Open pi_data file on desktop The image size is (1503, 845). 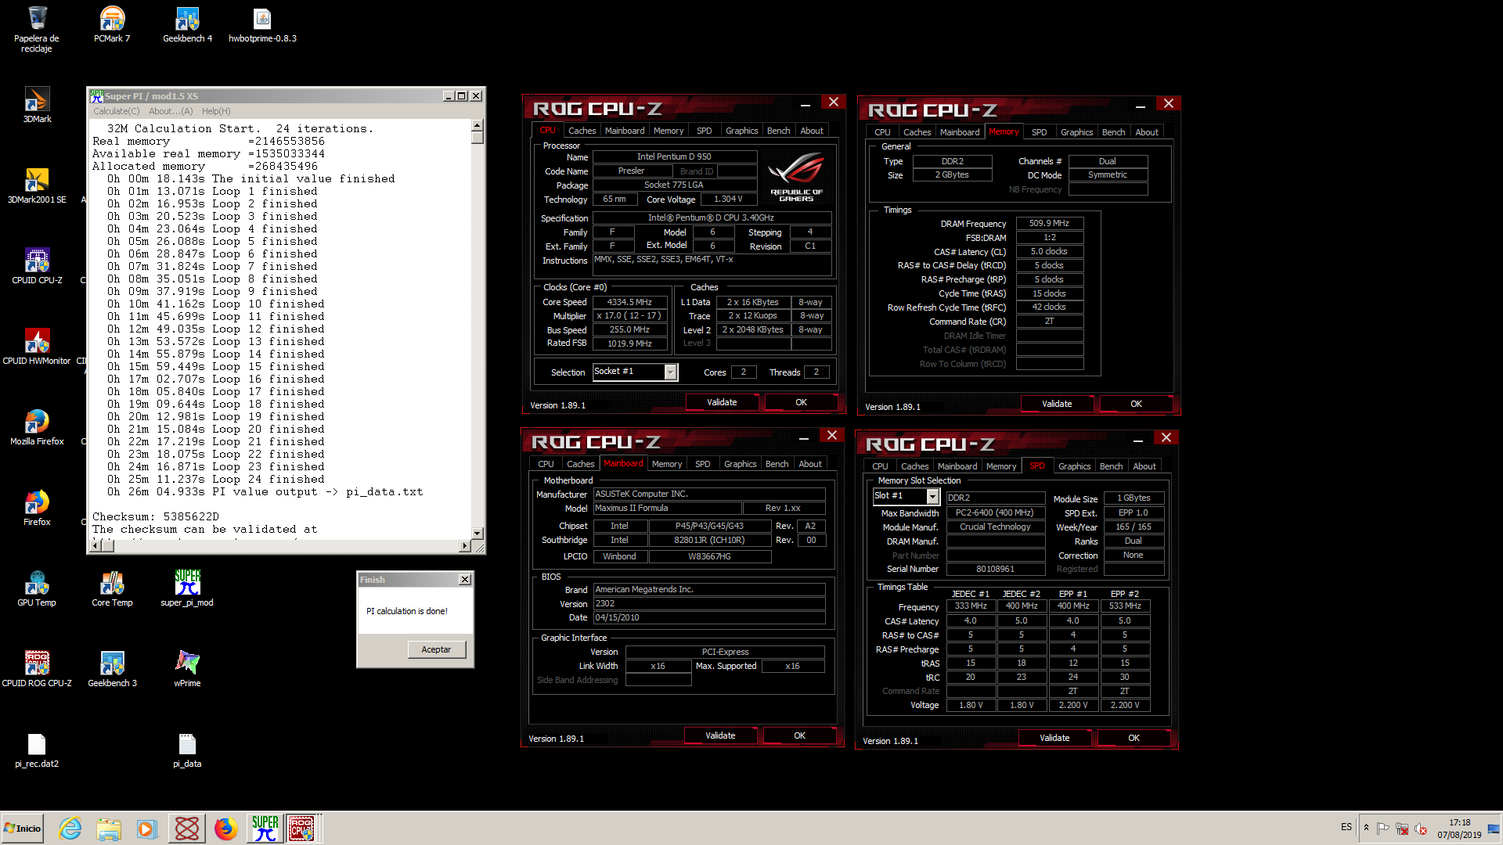coord(187,750)
